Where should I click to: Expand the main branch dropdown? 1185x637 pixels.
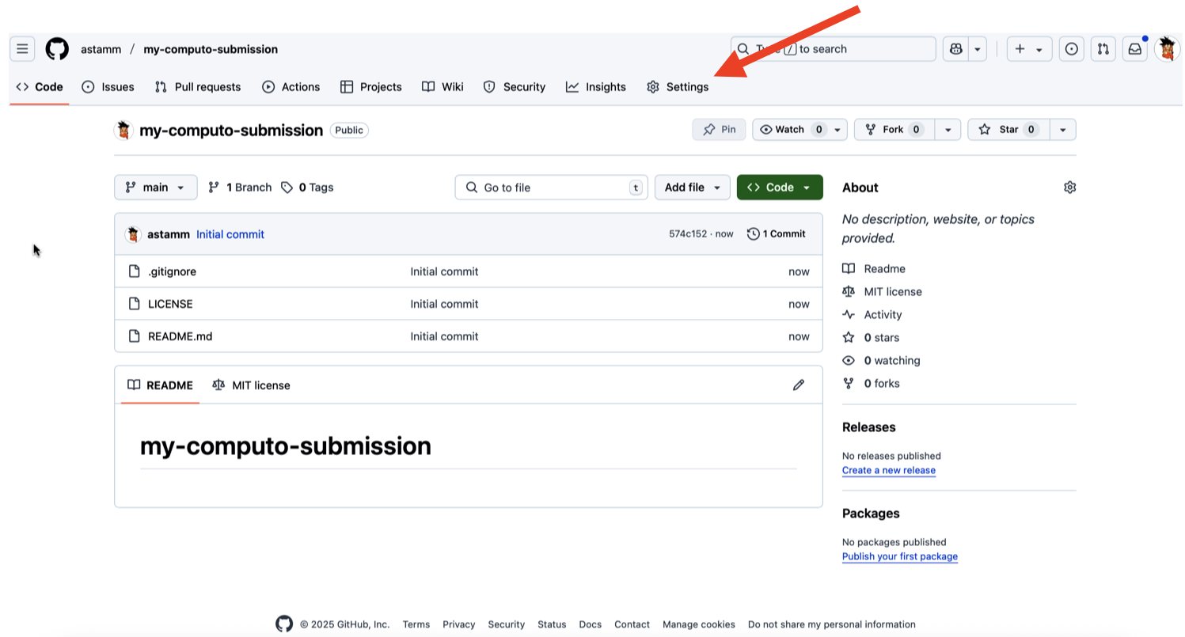pyautogui.click(x=156, y=188)
